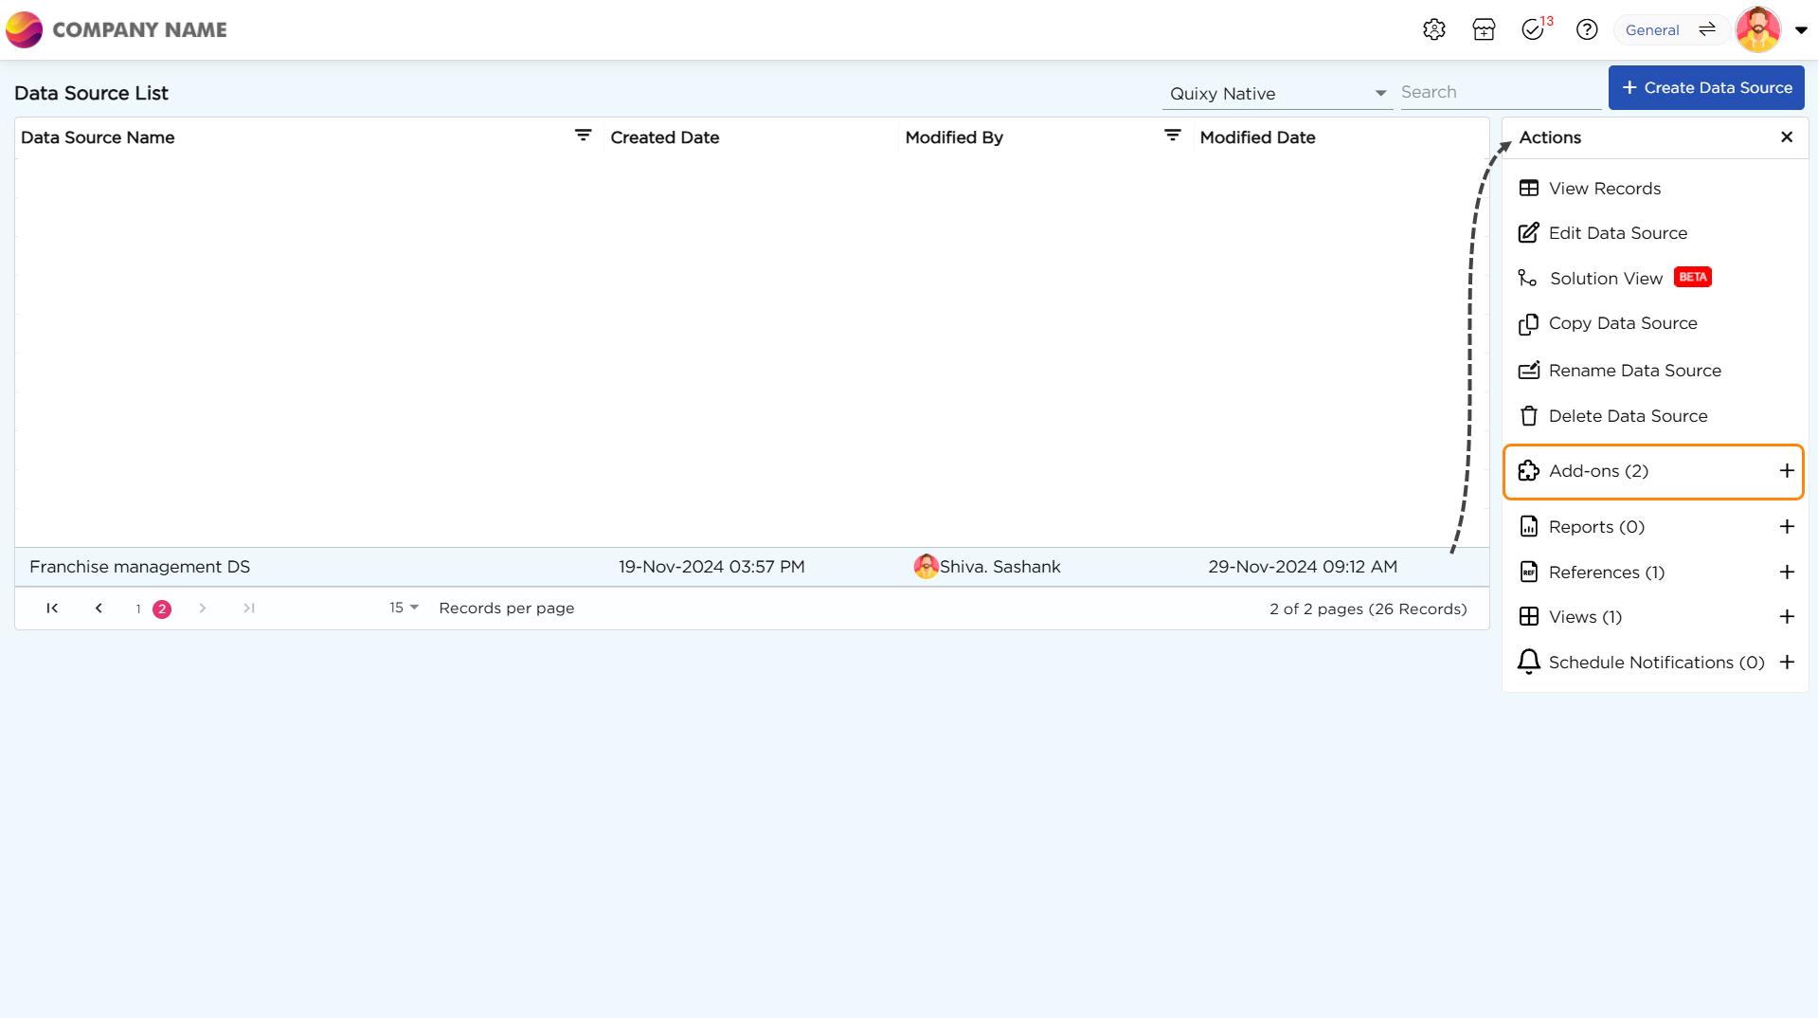This screenshot has height=1018, width=1818.
Task: Select View Records from Actions panel
Action: [1604, 189]
